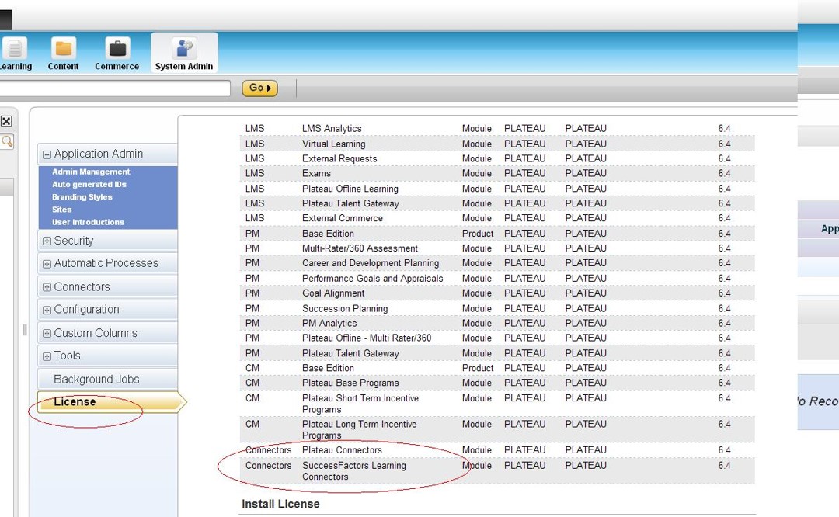Screen dimensions: 839x517
Task: Select Plateau Talent Gateway in the PM rows
Action: coord(350,353)
